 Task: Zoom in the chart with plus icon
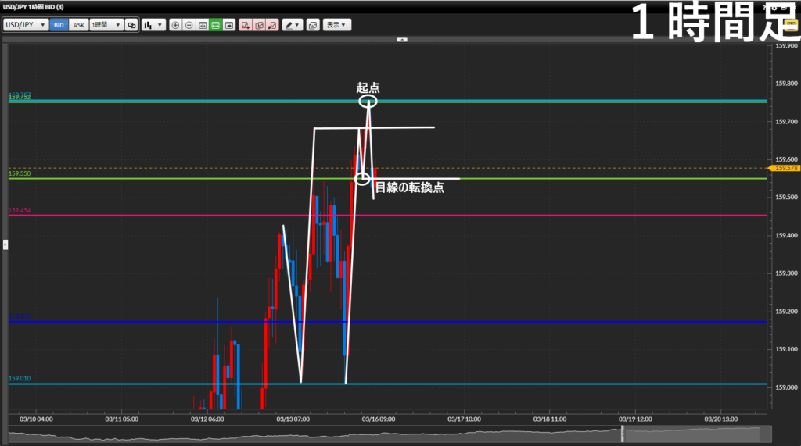click(175, 25)
